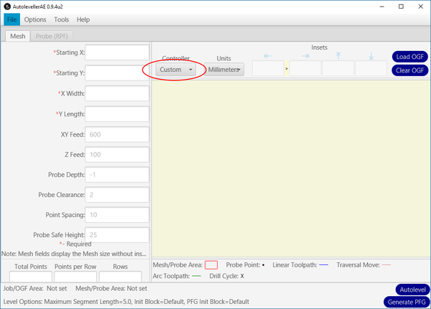Expand the Units dropdown showing Millimeters

[x=226, y=70]
